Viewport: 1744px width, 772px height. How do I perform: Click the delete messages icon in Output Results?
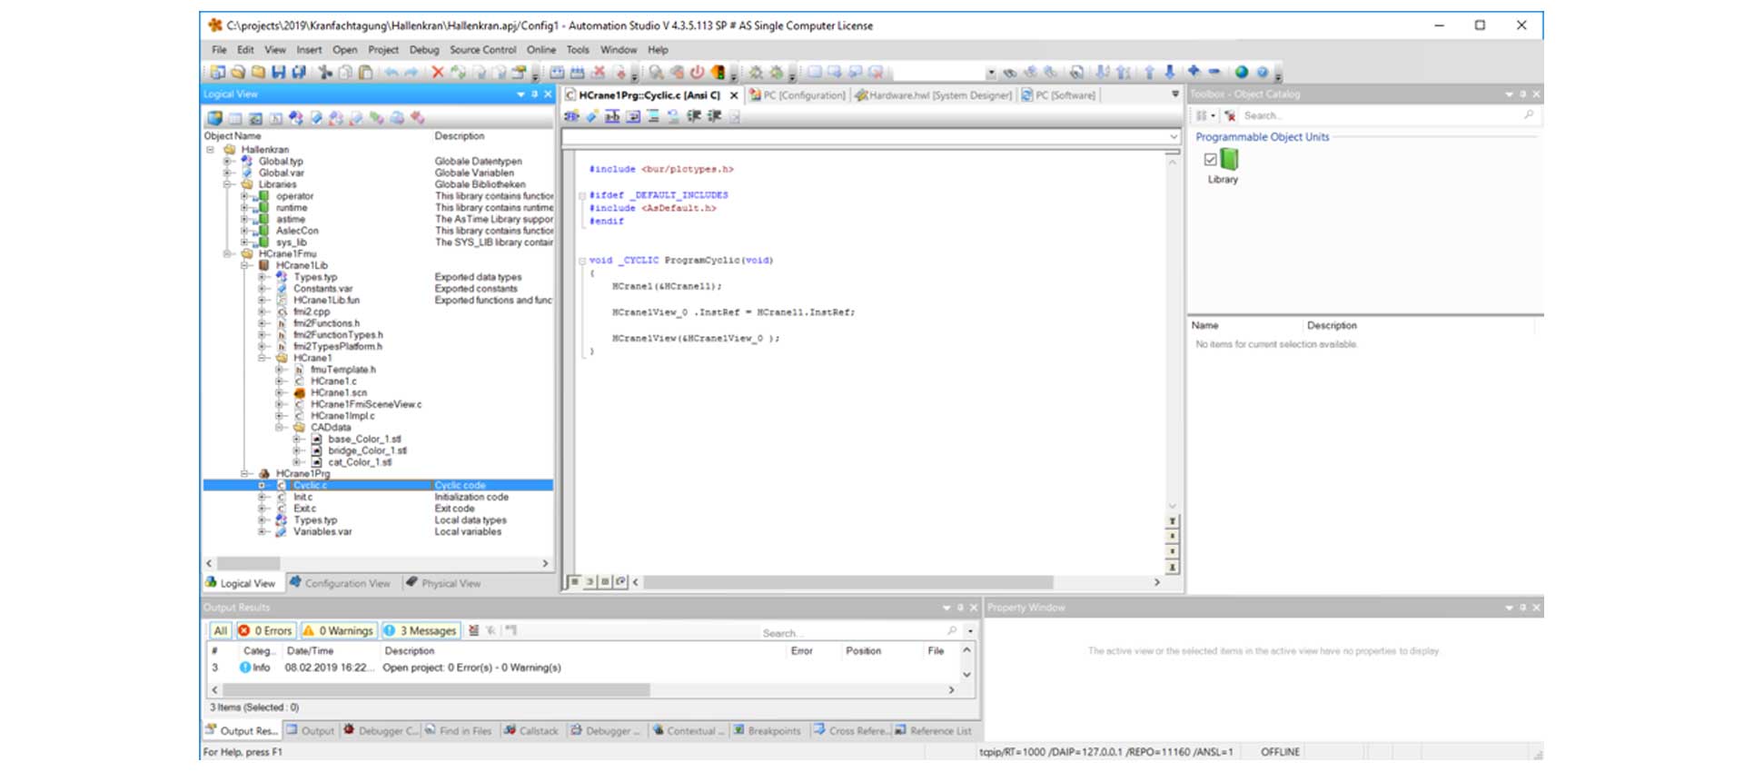pyautogui.click(x=473, y=630)
